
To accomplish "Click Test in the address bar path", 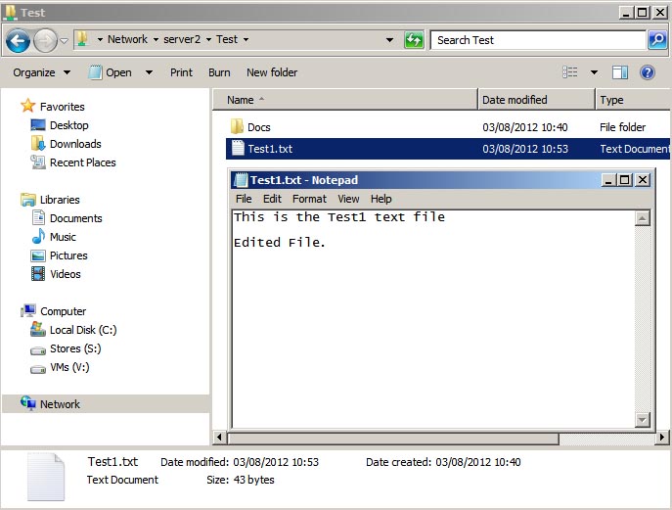I will (227, 39).
